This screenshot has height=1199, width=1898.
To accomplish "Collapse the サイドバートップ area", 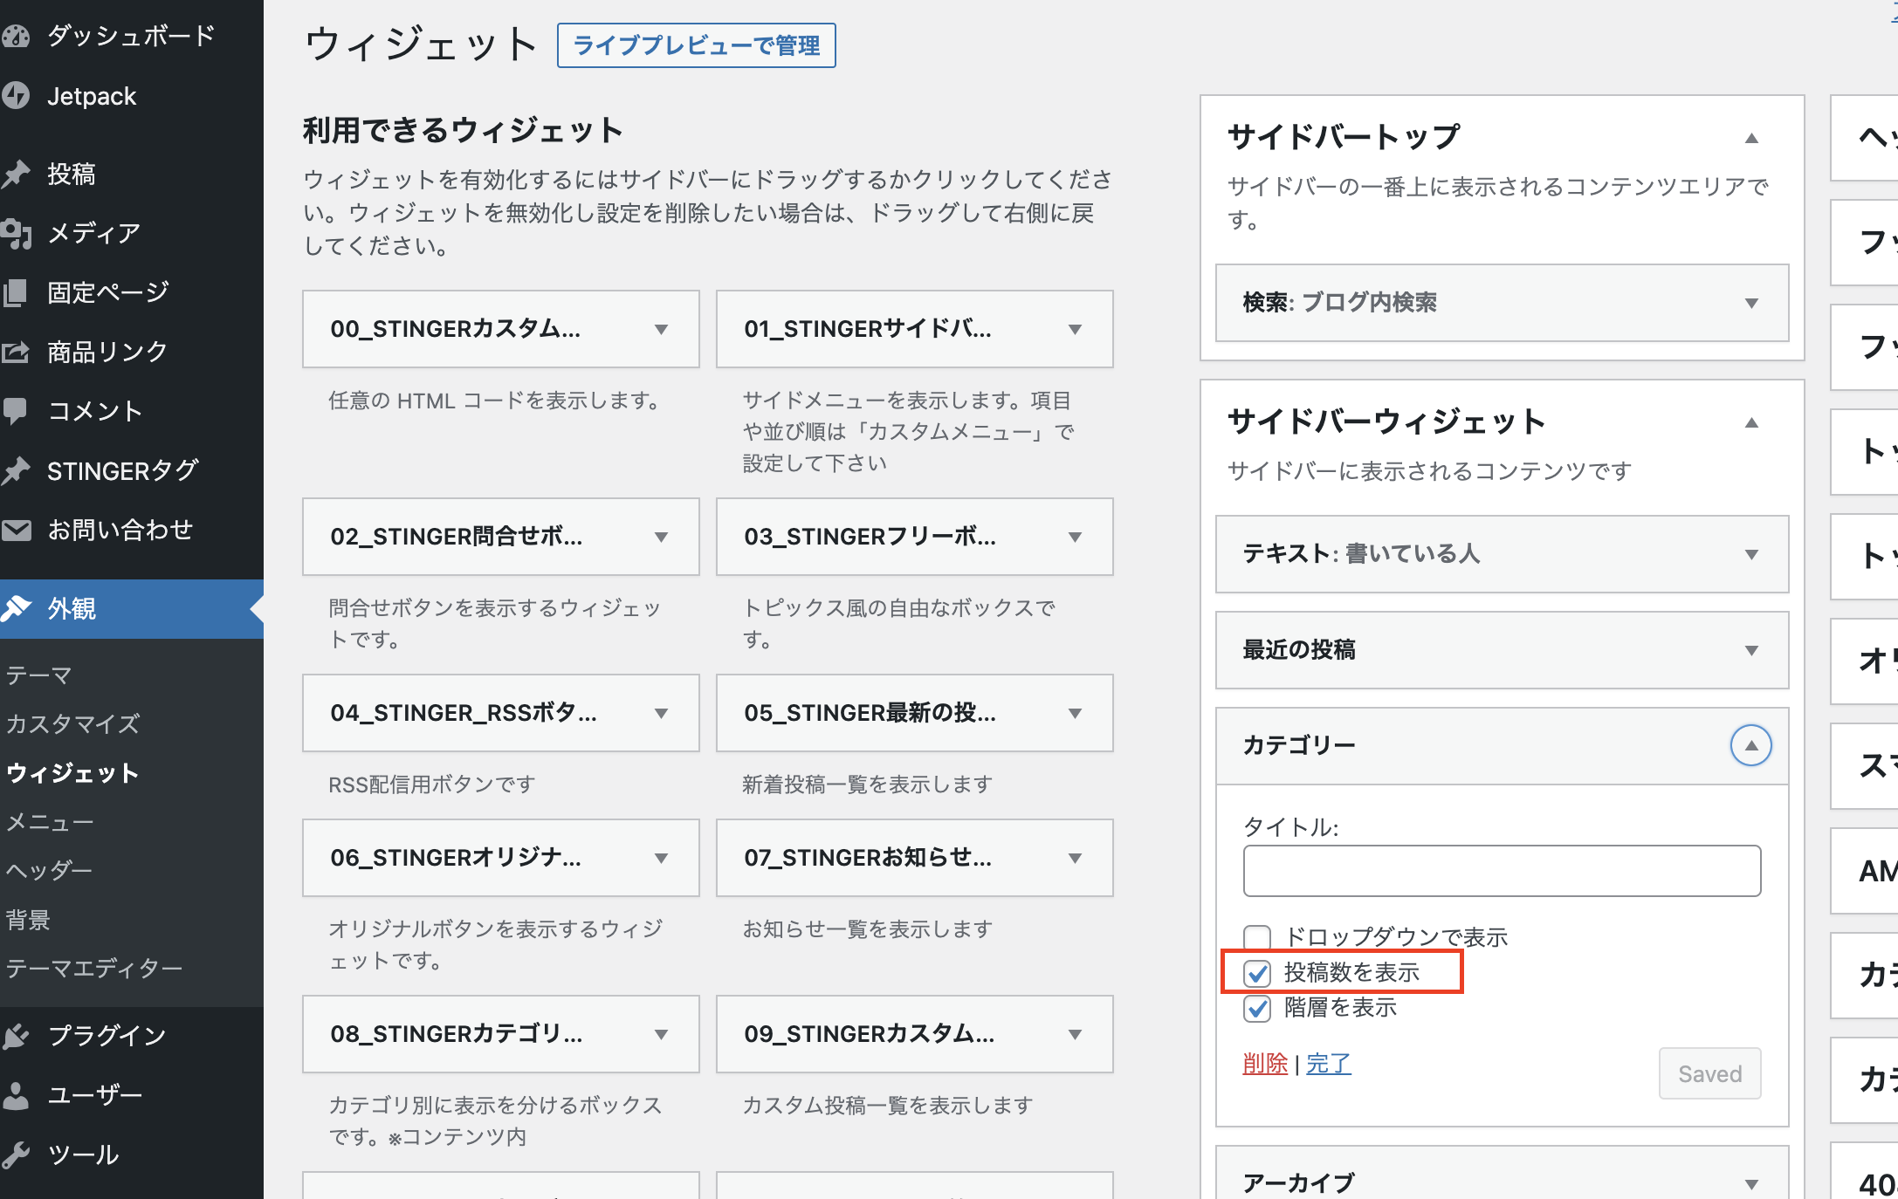I will coord(1750,138).
